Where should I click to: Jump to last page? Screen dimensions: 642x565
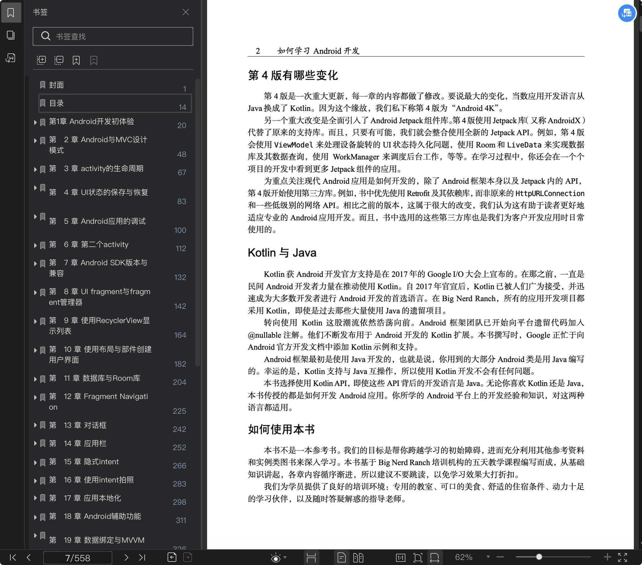(x=142, y=557)
